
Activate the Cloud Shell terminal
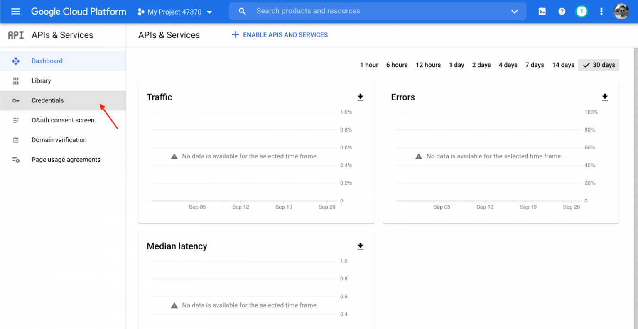click(x=542, y=11)
